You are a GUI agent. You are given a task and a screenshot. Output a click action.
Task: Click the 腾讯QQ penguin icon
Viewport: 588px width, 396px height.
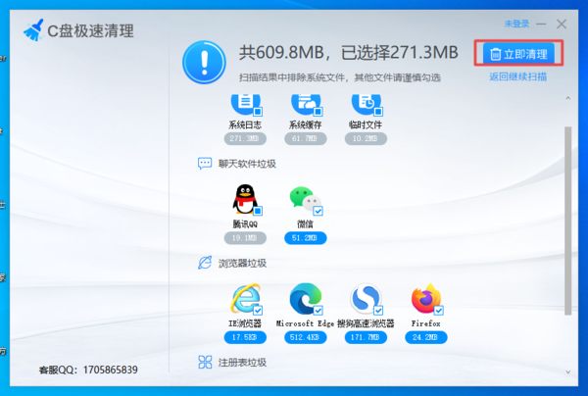tap(245, 199)
